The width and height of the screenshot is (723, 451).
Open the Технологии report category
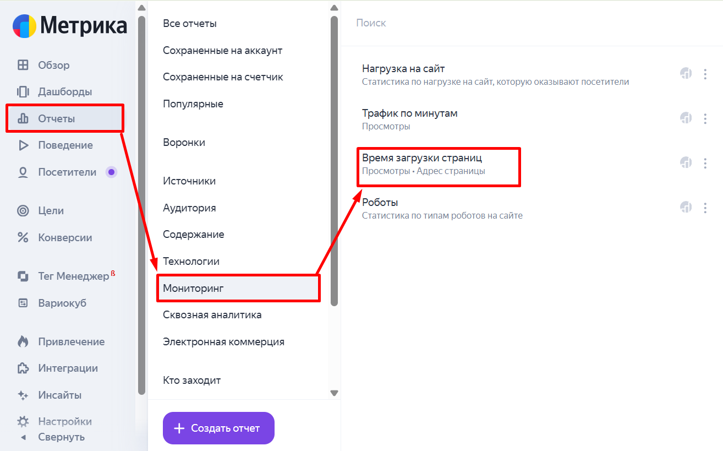(x=191, y=262)
